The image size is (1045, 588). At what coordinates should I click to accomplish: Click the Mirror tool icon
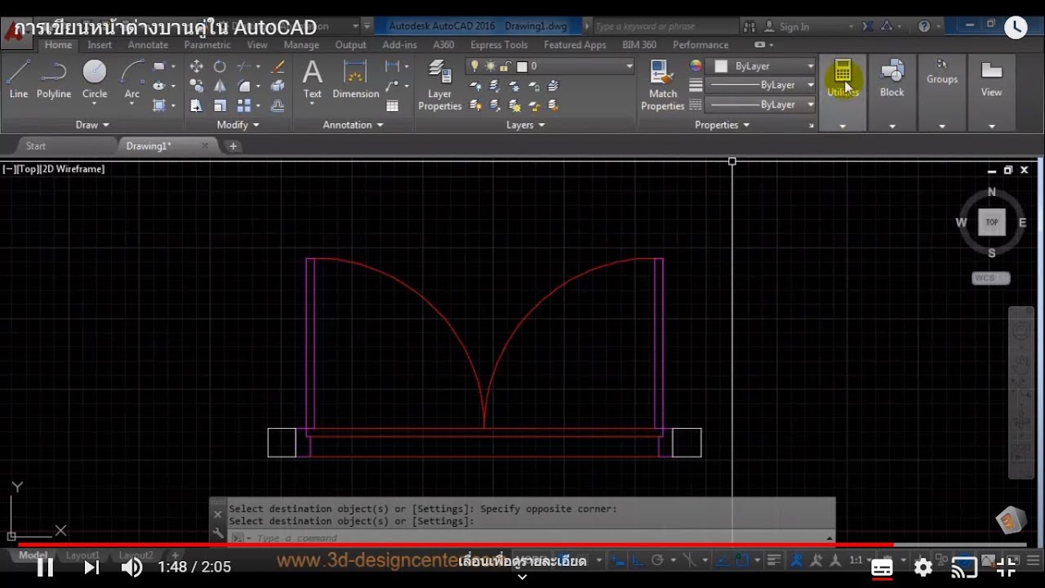coord(220,86)
